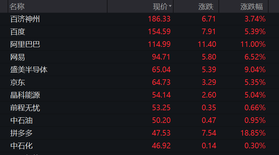The height and width of the screenshot is (155, 279).
Task: Select the 百济神州 stock name
Action: (25, 19)
